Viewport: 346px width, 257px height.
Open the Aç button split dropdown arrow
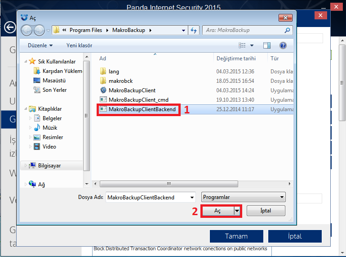pos(237,211)
